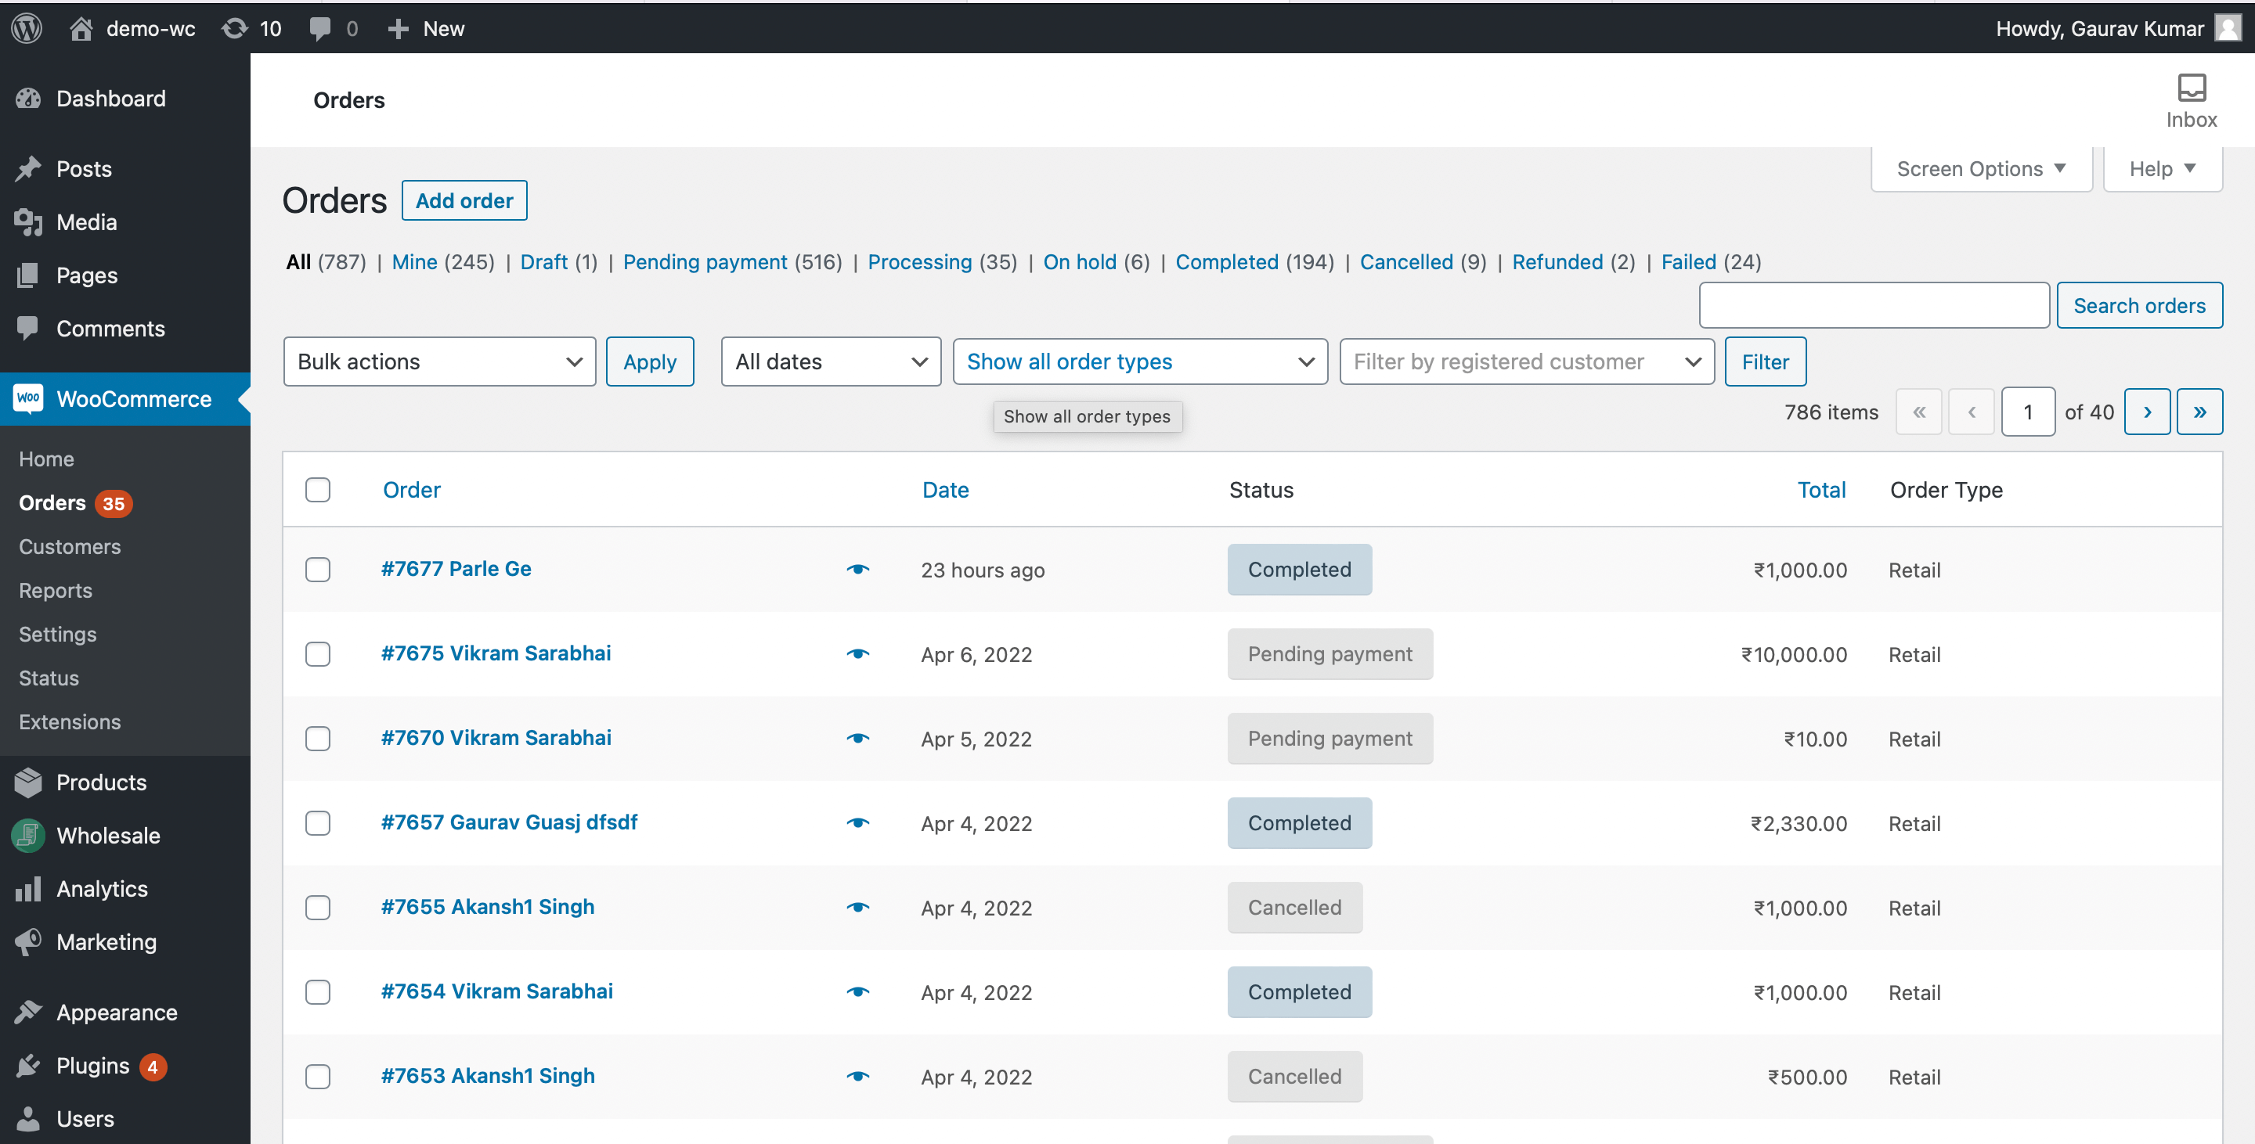The image size is (2255, 1144).
Task: Open Show all order types dropdown
Action: click(1139, 362)
